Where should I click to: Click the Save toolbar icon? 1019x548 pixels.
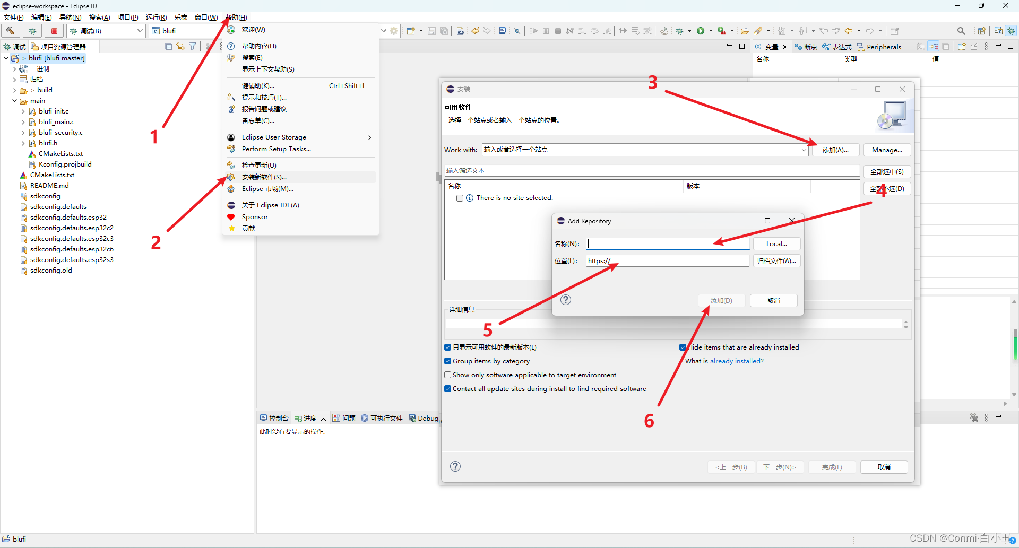431,31
